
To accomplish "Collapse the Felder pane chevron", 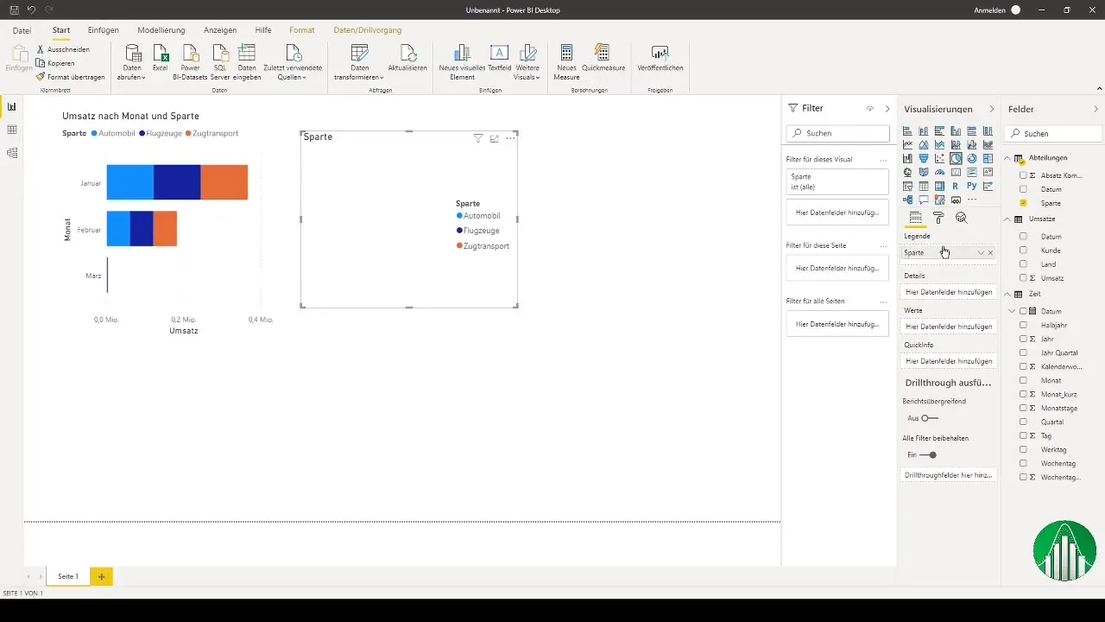I will coord(1096,110).
